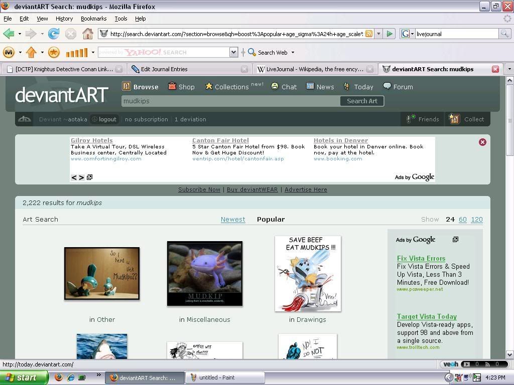The height and width of the screenshot is (385, 514).
Task: Click the Subscribe Now link
Action: (199, 189)
